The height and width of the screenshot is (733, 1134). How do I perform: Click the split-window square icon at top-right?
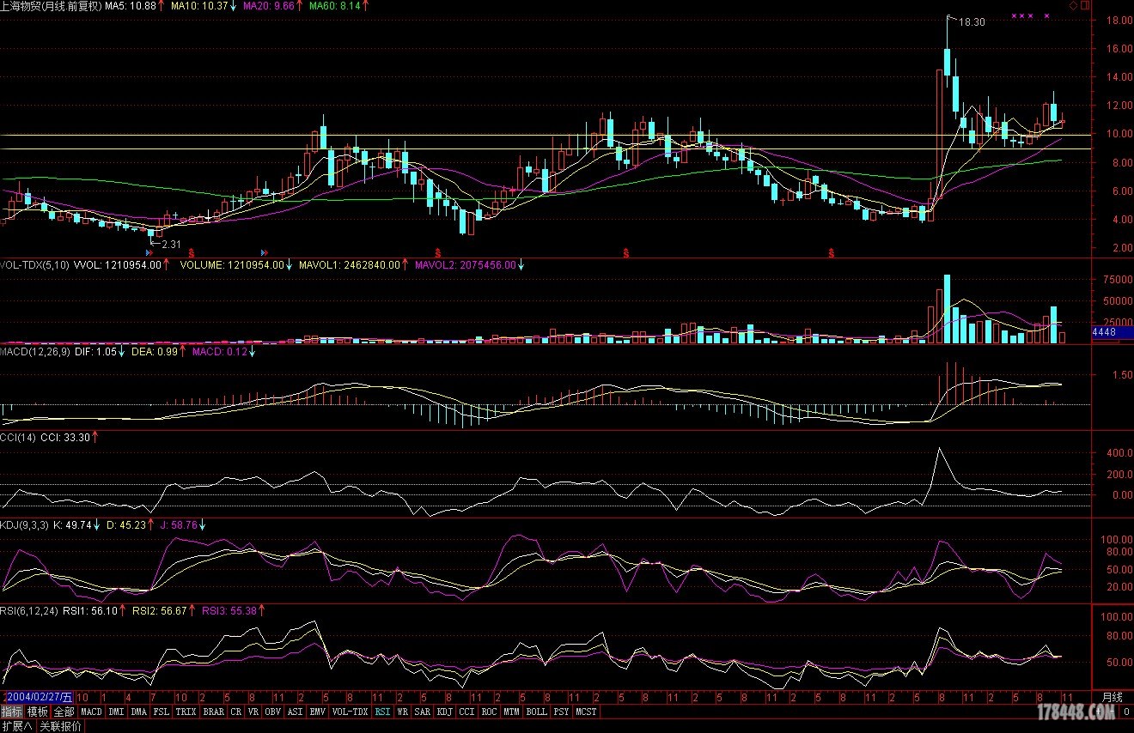pos(1083,5)
